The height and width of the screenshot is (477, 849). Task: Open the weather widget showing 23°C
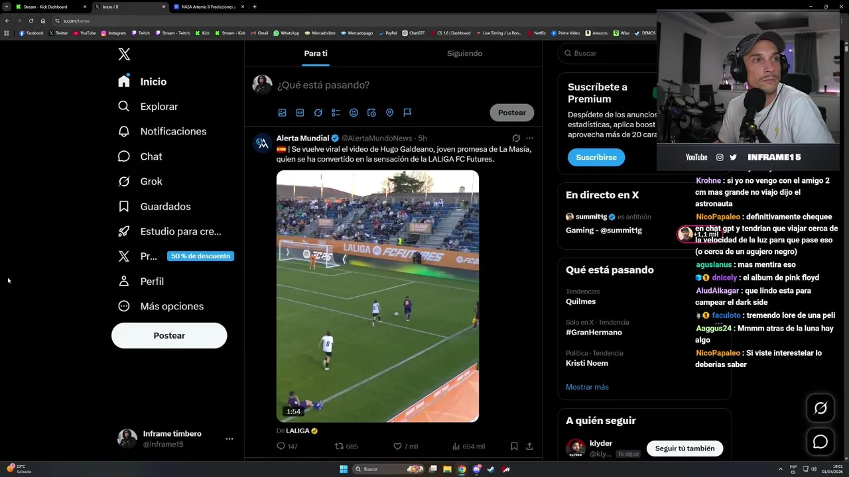pos(20,469)
